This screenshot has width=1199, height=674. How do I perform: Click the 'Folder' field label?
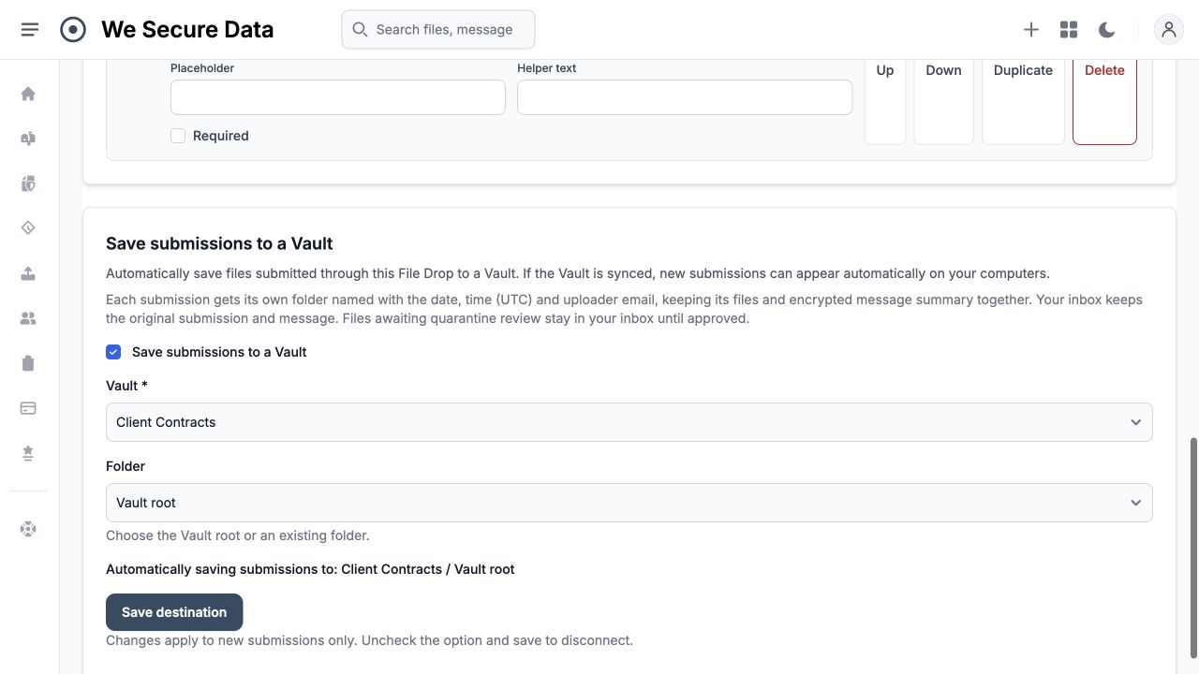pyautogui.click(x=126, y=466)
